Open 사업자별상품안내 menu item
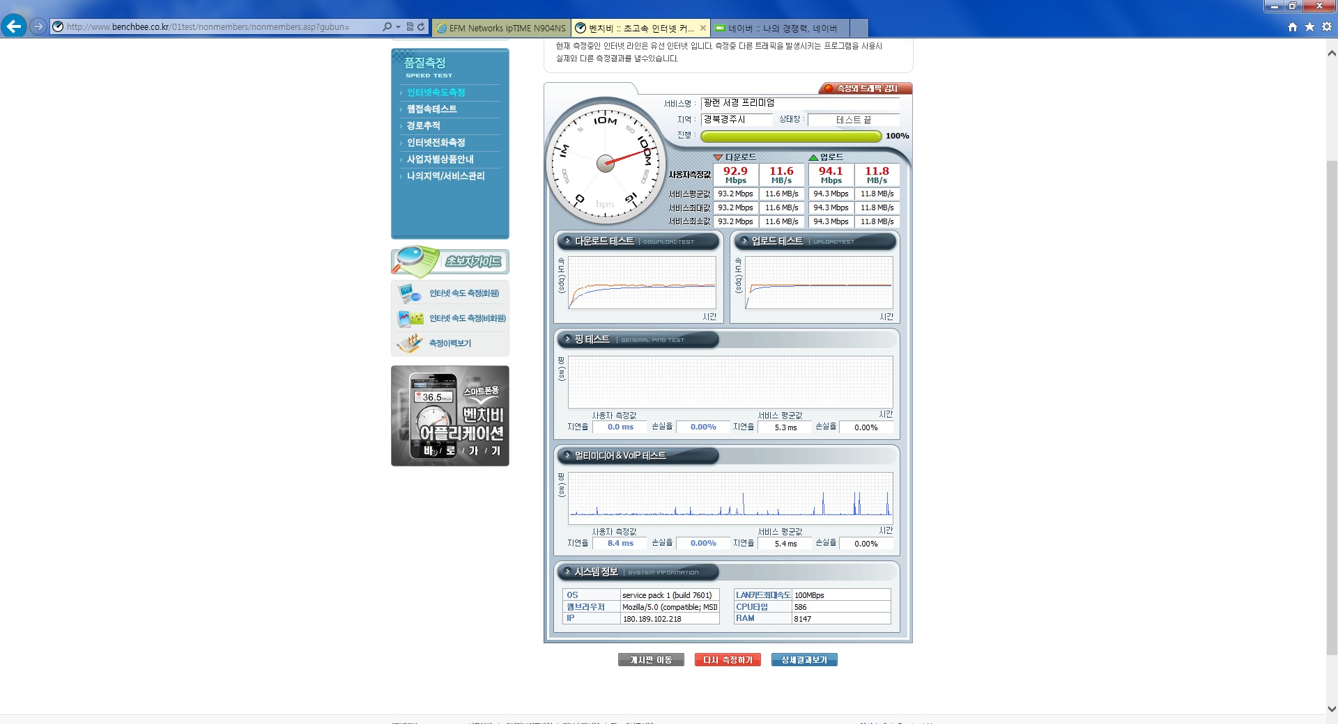 coord(440,159)
